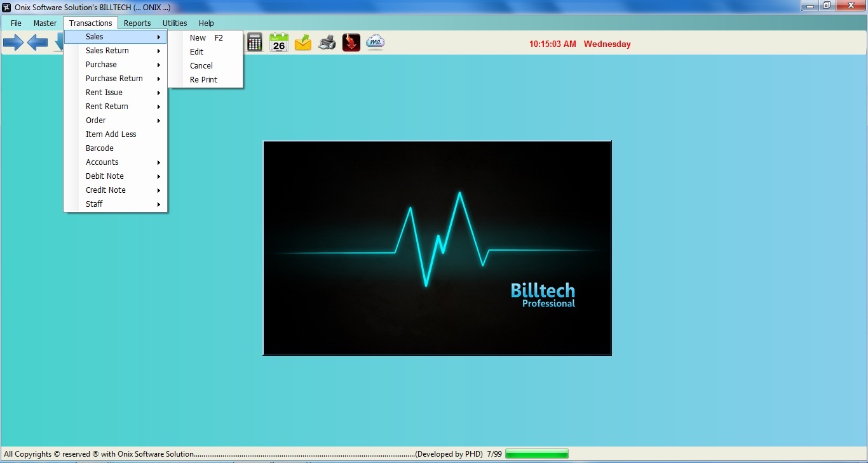Click the cloud 'me' toolbar icon
The width and height of the screenshot is (868, 463).
coord(375,42)
